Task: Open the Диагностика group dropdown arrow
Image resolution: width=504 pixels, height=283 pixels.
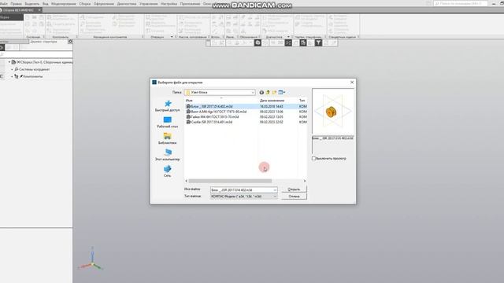Action: click(x=288, y=37)
